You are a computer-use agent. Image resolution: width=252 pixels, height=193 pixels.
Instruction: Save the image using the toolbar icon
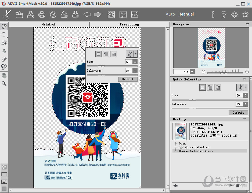(x=31, y=14)
